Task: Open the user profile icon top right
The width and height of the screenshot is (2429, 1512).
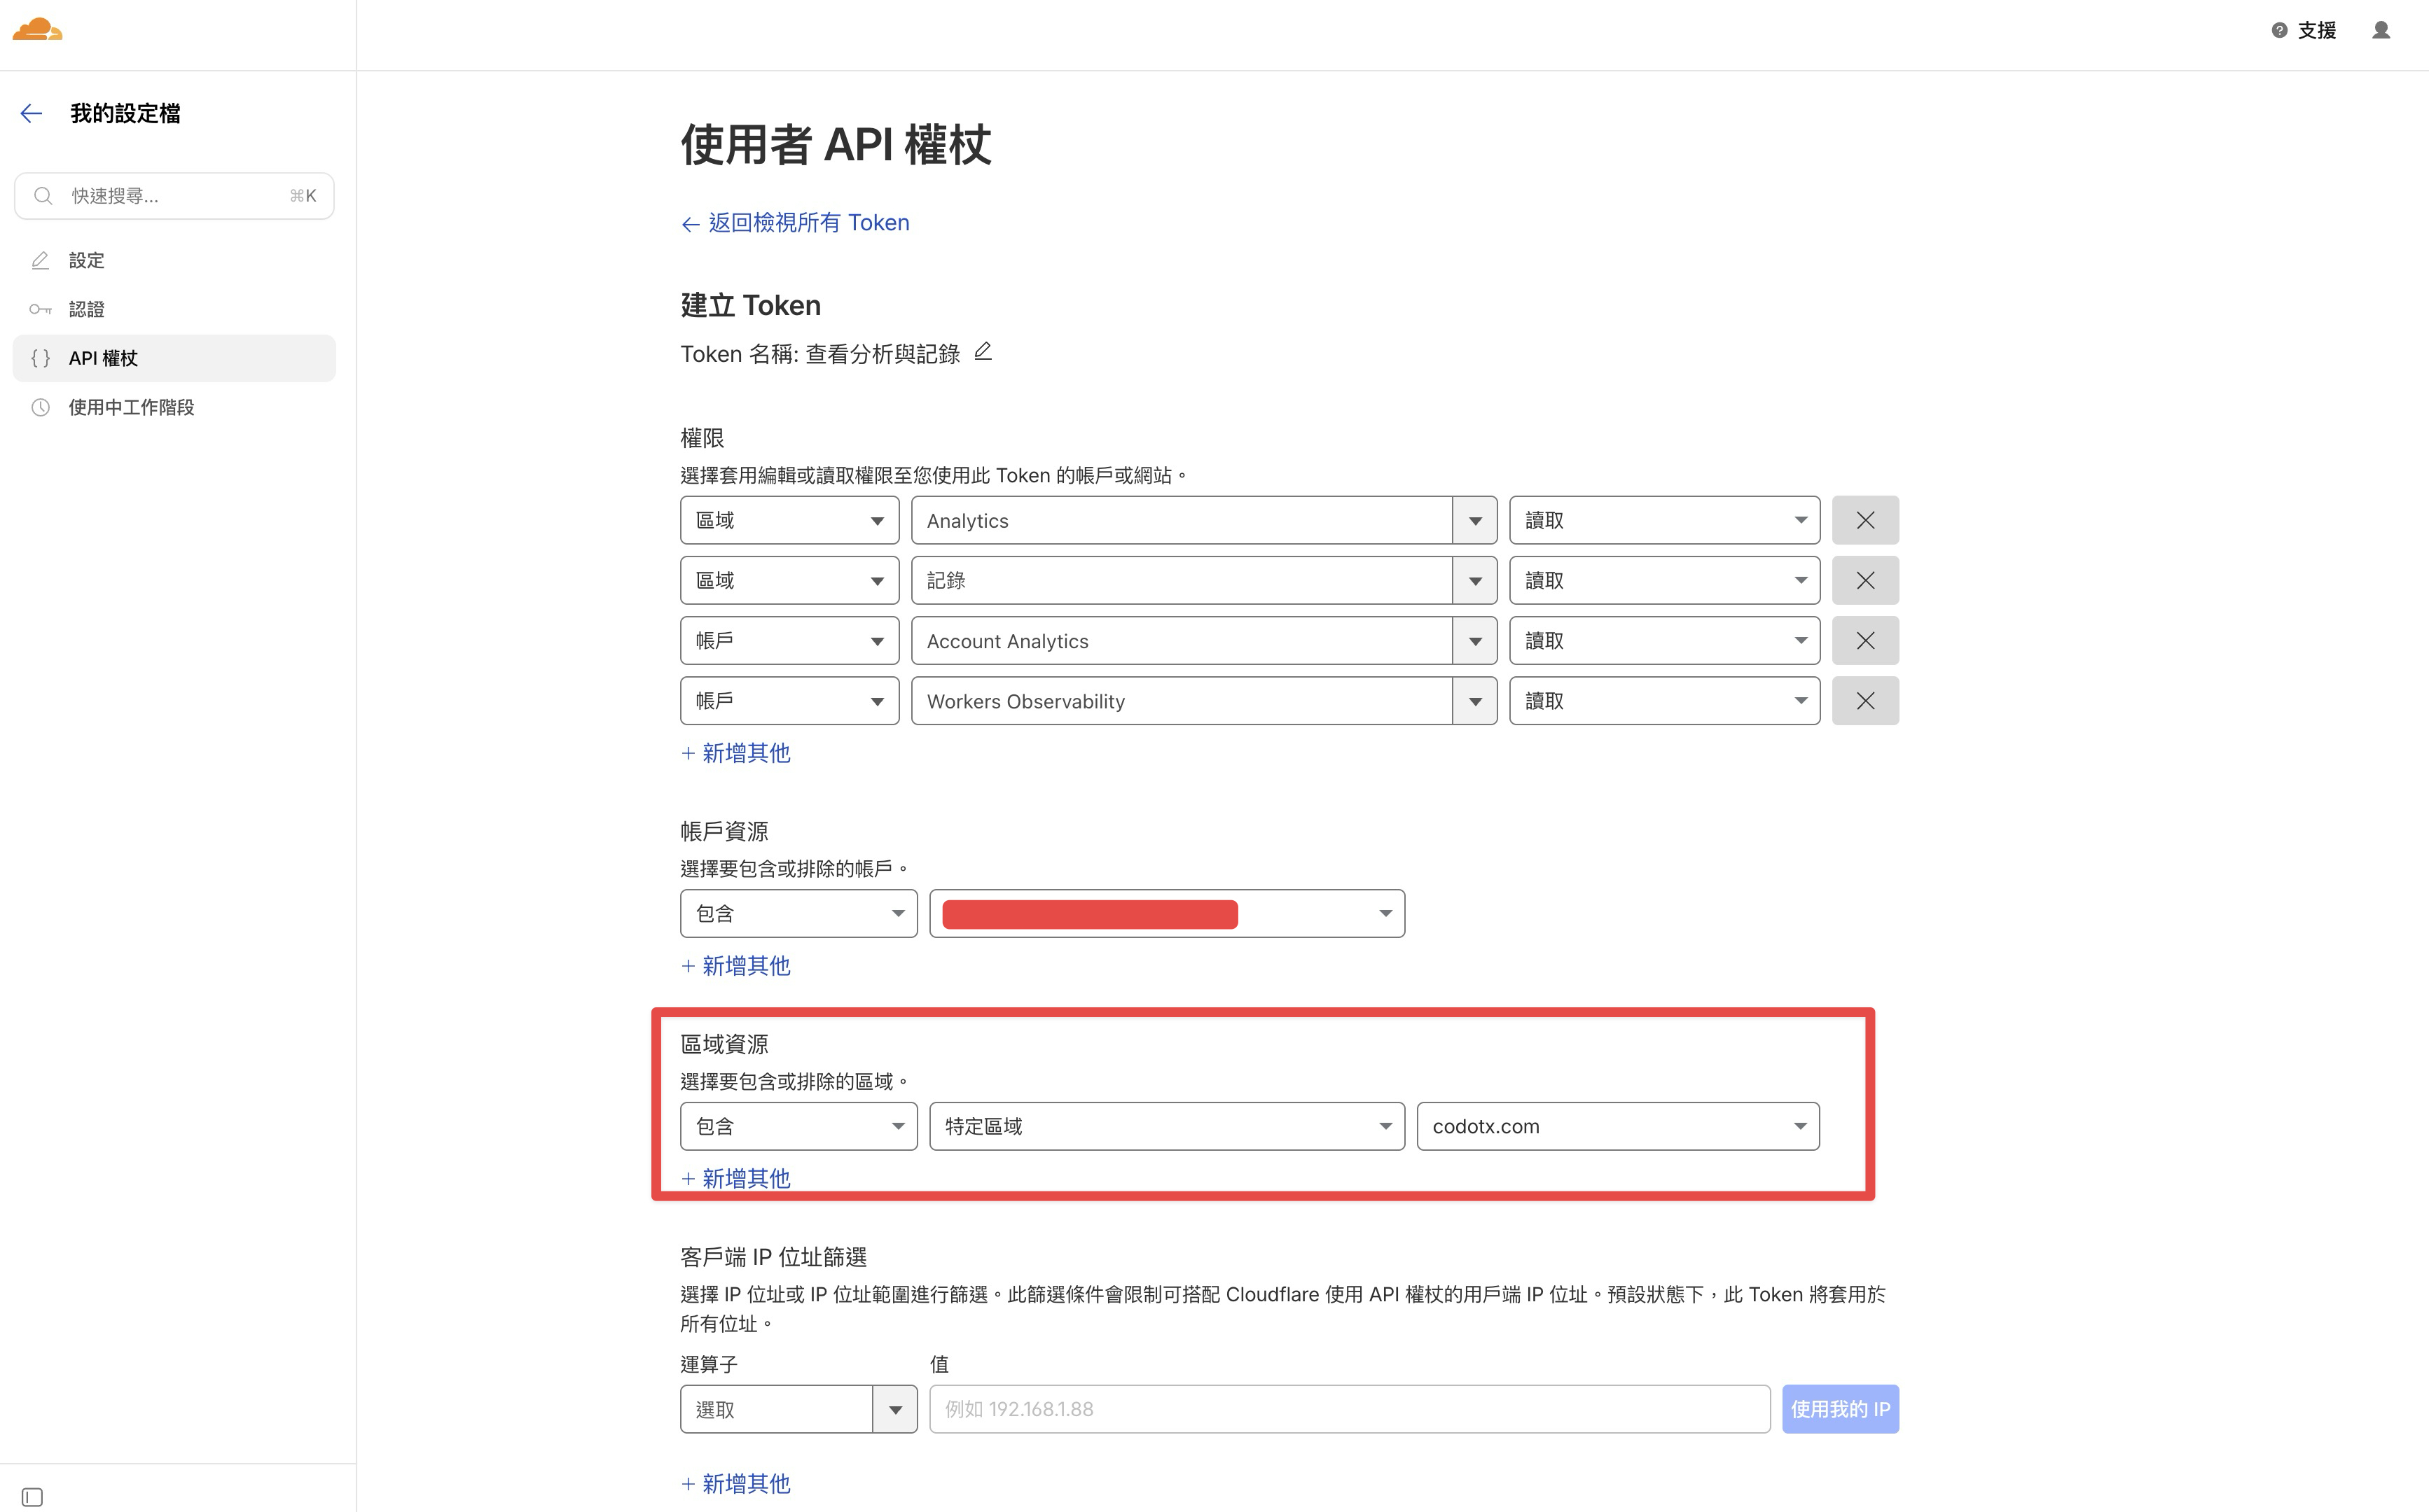Action: tap(2381, 30)
